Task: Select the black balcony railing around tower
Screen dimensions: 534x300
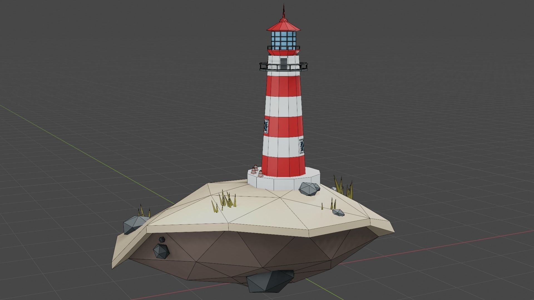Action: (284, 66)
